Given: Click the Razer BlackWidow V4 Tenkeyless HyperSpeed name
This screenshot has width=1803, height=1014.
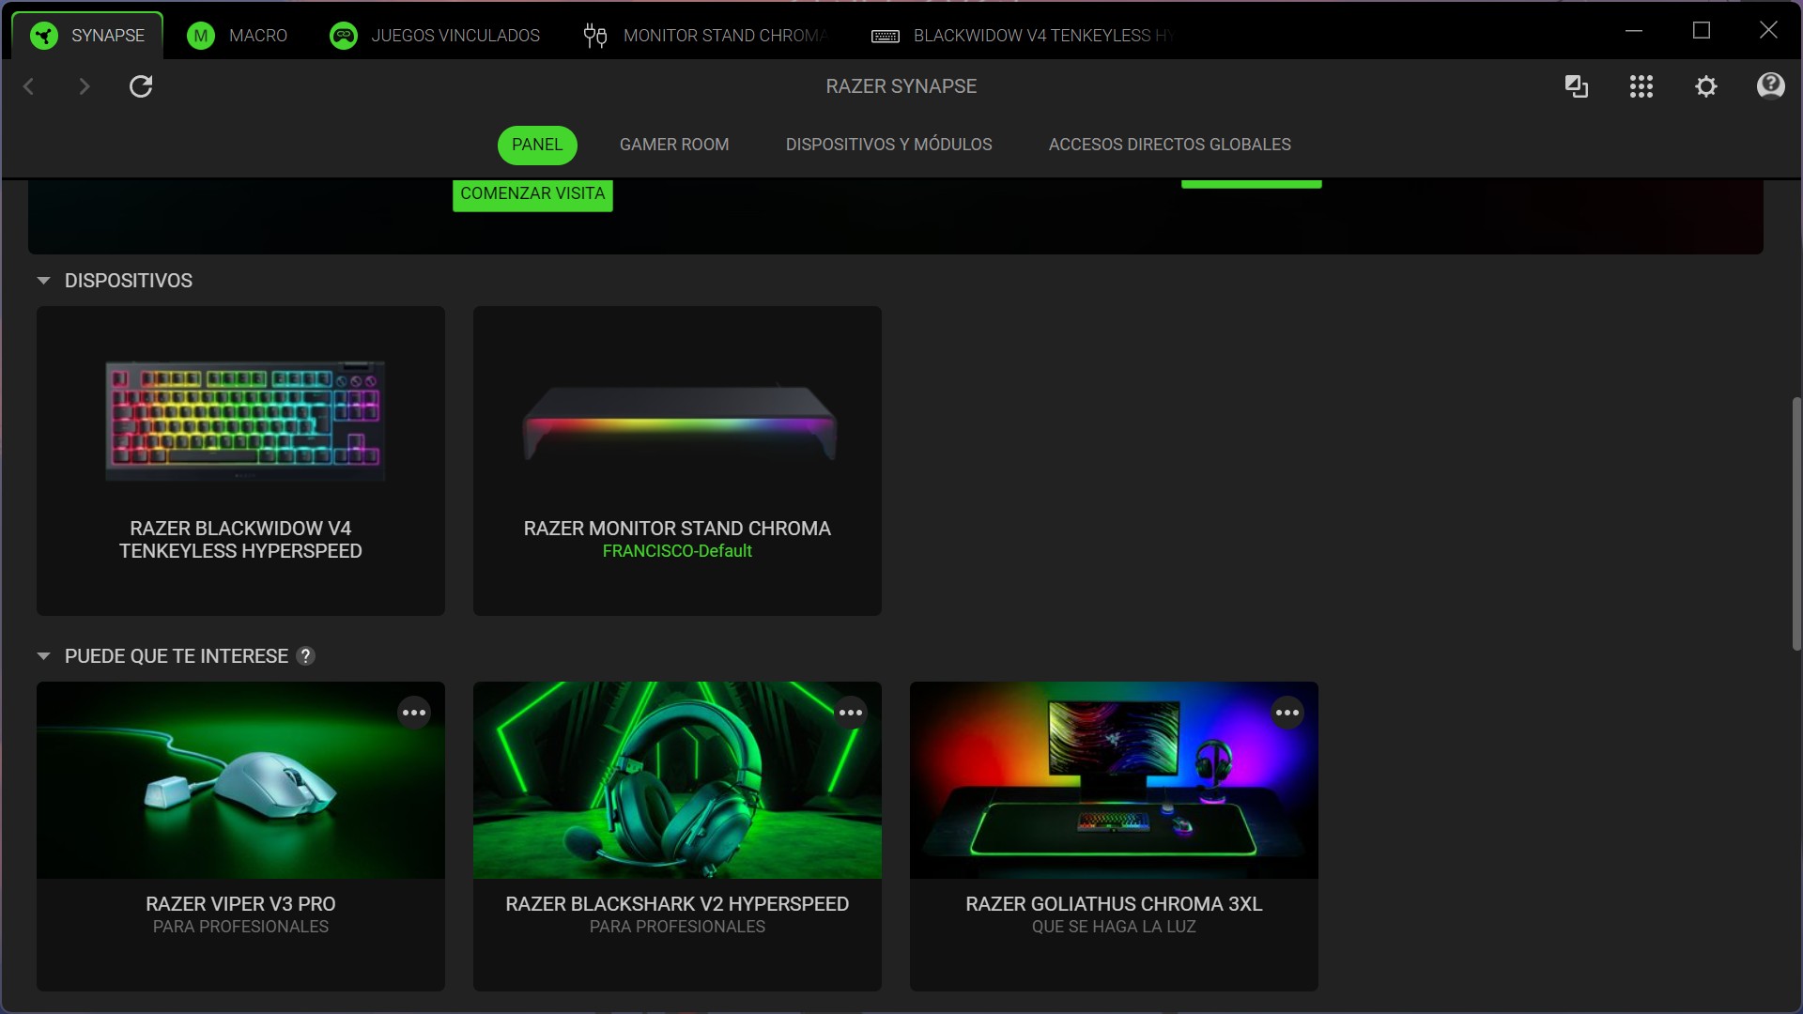Looking at the screenshot, I should (x=240, y=540).
